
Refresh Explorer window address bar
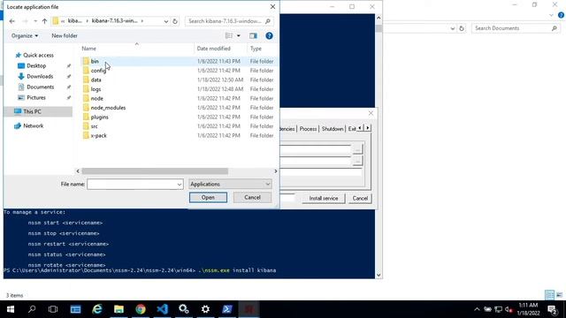(x=462, y=28)
